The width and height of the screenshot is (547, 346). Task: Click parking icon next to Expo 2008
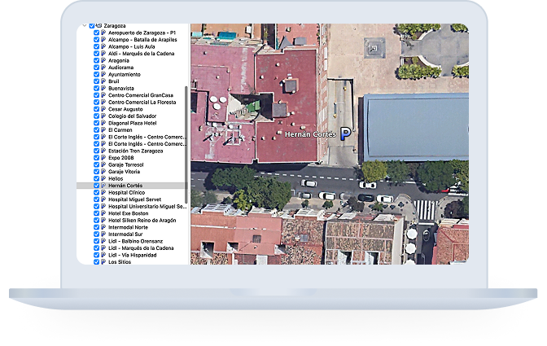coord(103,158)
